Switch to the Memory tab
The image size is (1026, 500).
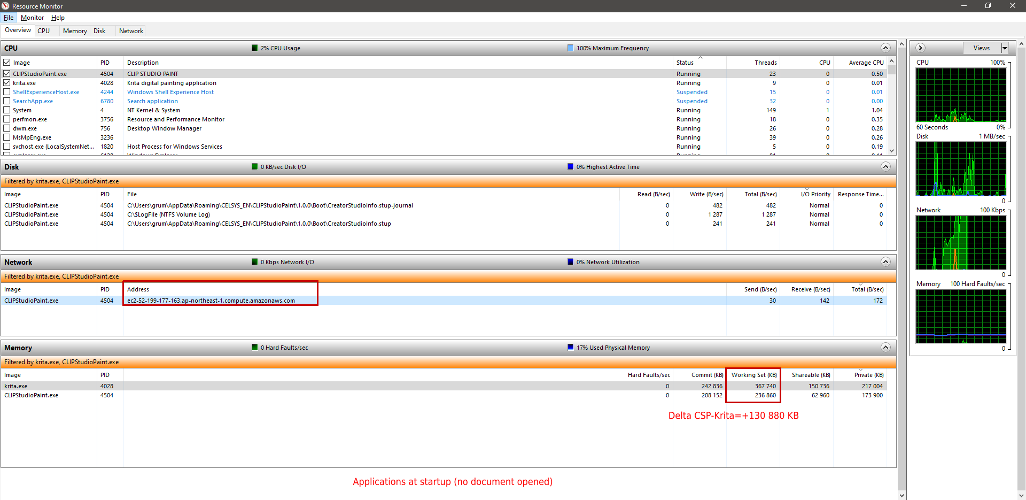(75, 31)
